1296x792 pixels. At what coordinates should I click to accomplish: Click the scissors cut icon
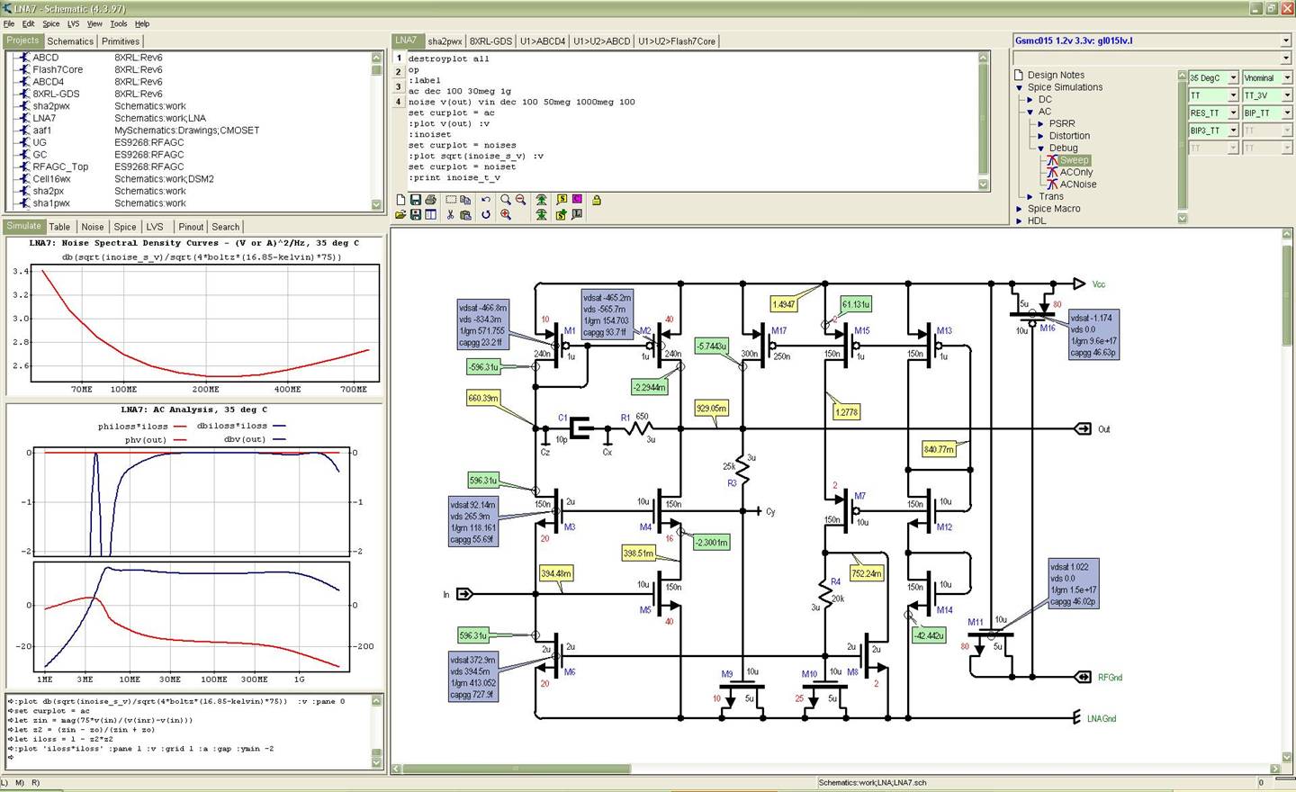click(450, 215)
